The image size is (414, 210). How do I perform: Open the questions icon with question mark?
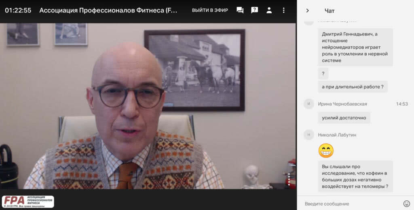point(254,10)
